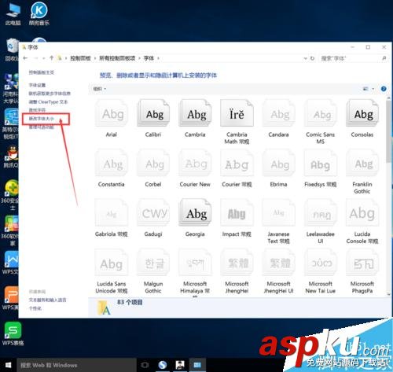Select the Franklin Gothic font icon
This screenshot has height=372, width=393.
(x=362, y=163)
